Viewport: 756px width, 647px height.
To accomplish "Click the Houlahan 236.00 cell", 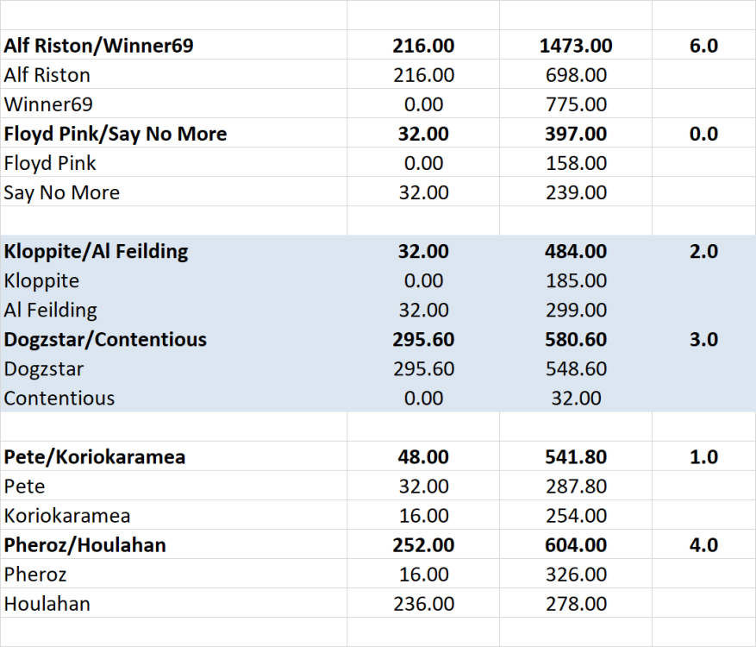I will pyautogui.click(x=423, y=603).
